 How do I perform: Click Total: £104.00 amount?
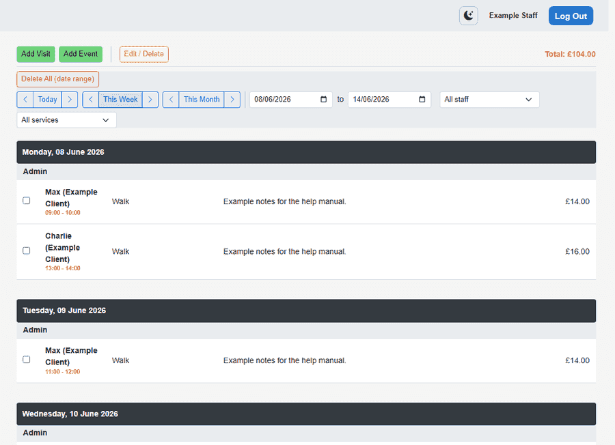[570, 55]
